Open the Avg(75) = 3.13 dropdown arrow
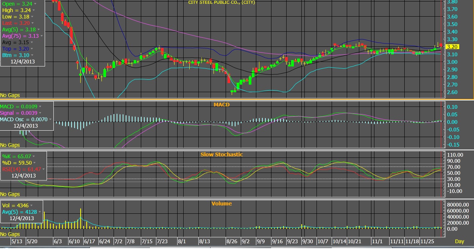The height and width of the screenshot is (250, 474). tap(41, 36)
